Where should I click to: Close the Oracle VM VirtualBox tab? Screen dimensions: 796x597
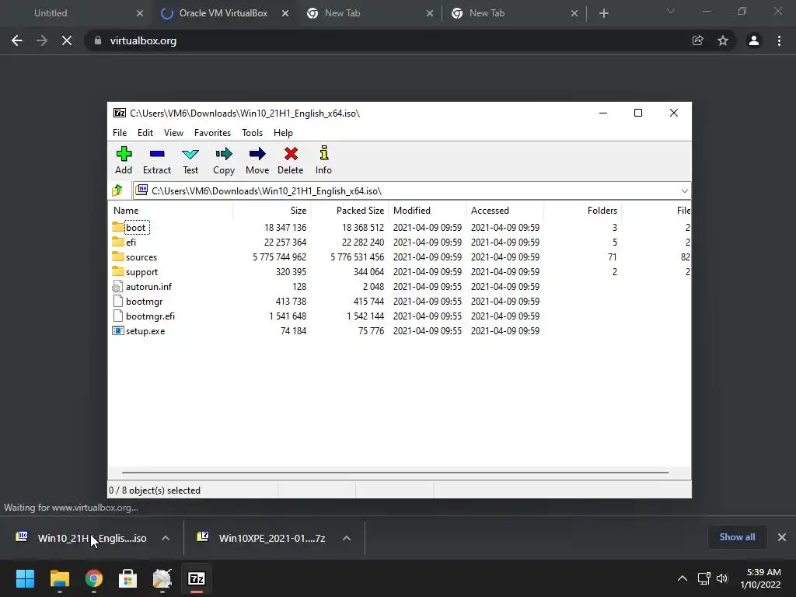[x=285, y=13]
